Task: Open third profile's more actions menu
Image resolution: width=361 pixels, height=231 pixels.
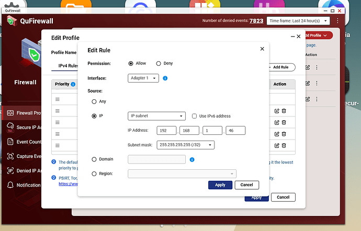Action: pyautogui.click(x=317, y=99)
